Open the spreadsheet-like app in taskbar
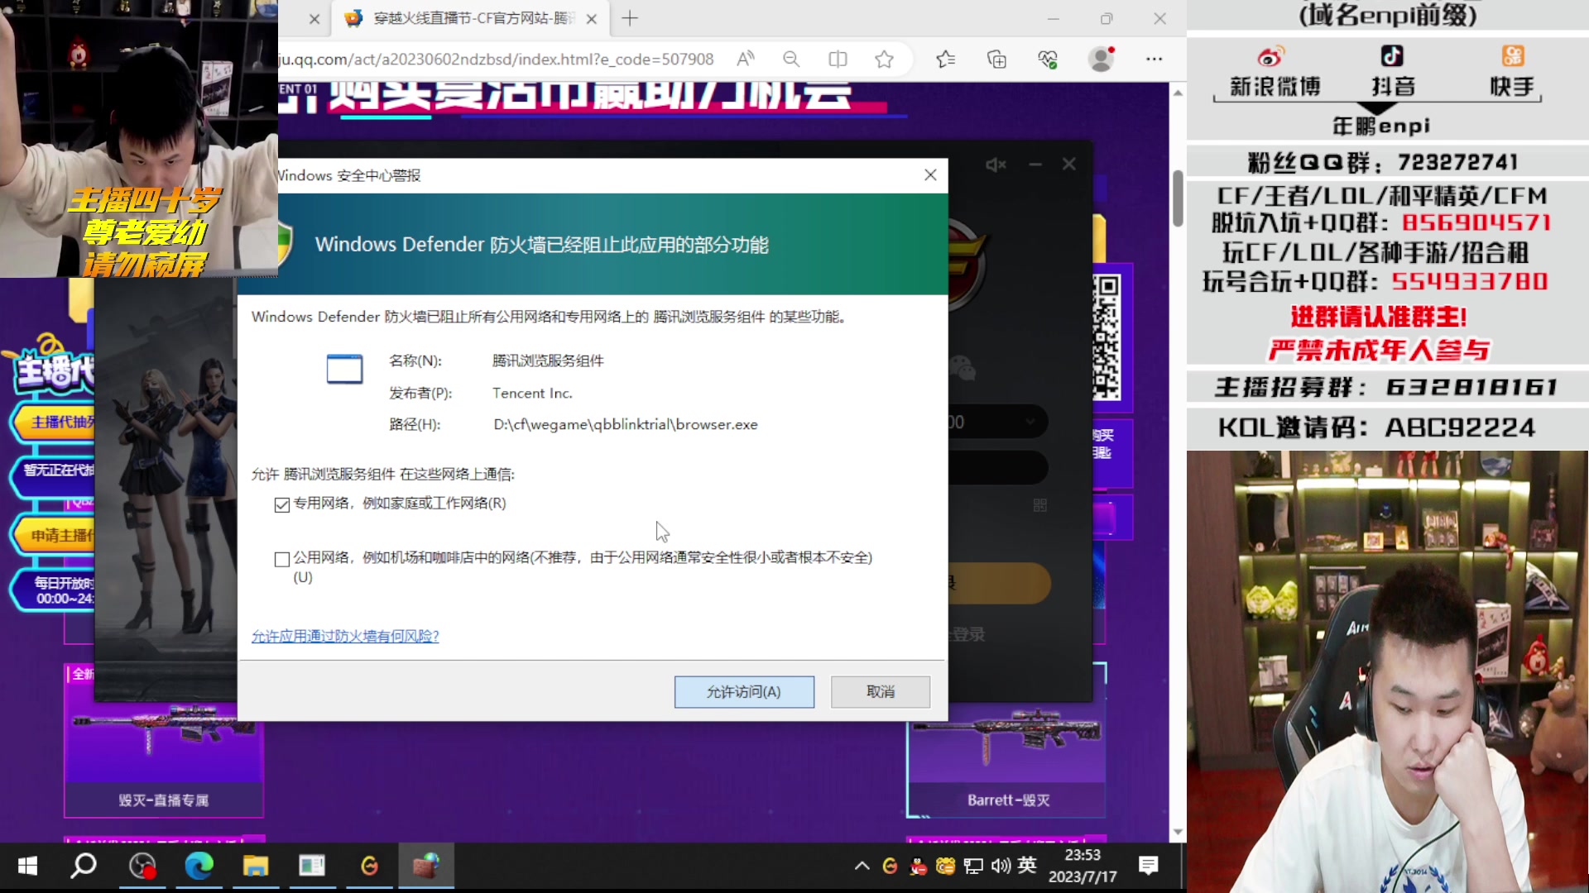1589x893 pixels. pos(312,866)
